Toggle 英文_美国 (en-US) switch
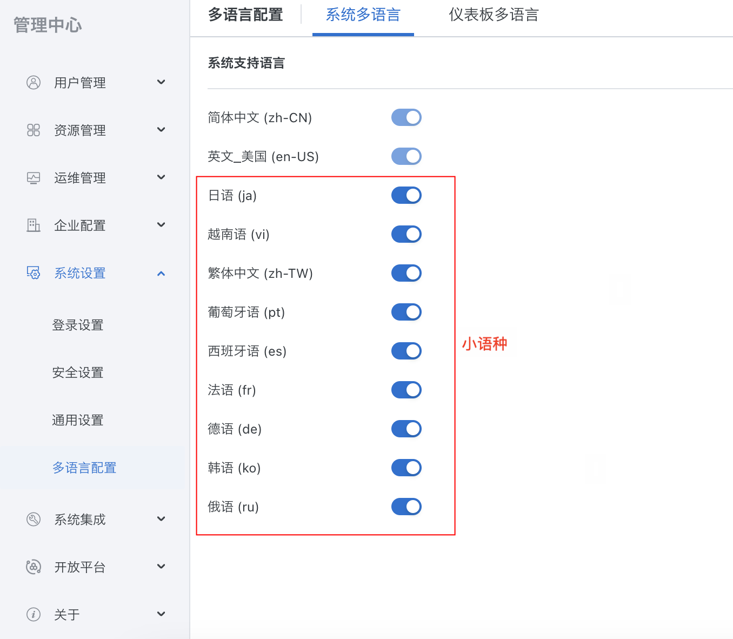The image size is (733, 639). coord(407,156)
